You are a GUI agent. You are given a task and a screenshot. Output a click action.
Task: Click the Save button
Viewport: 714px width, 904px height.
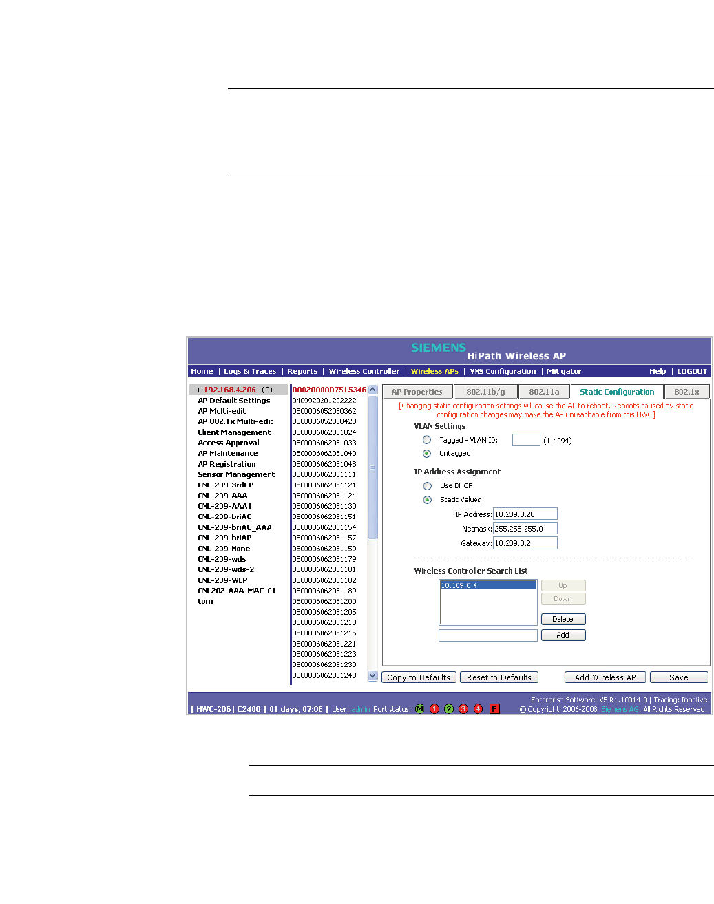point(679,677)
